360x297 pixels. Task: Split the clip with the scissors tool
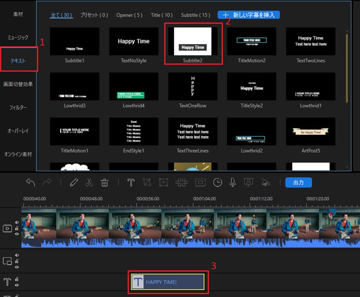coord(89,182)
